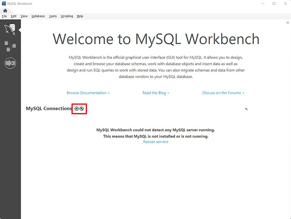Close the MySQL Workbench window
Viewport: 291px width, 219px height.
(285, 3)
